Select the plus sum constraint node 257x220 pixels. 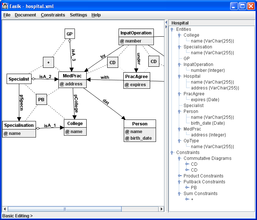coord(48,62)
